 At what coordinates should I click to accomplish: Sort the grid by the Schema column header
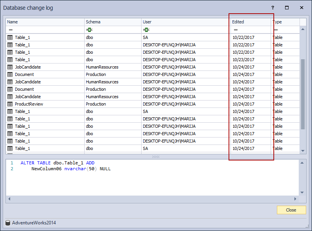pos(113,22)
